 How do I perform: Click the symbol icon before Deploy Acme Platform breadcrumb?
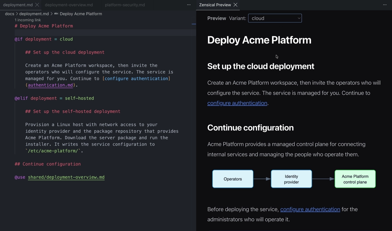point(56,14)
